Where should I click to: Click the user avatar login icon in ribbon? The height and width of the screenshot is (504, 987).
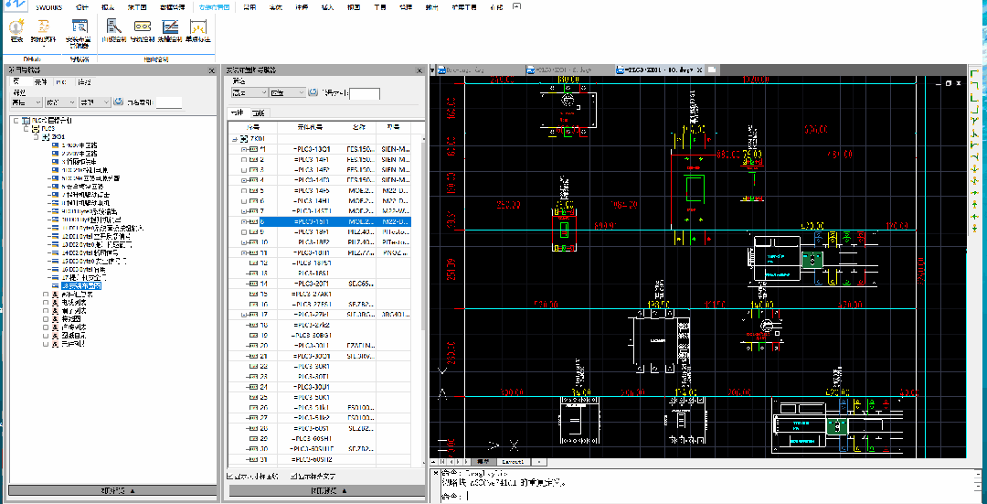click(16, 27)
